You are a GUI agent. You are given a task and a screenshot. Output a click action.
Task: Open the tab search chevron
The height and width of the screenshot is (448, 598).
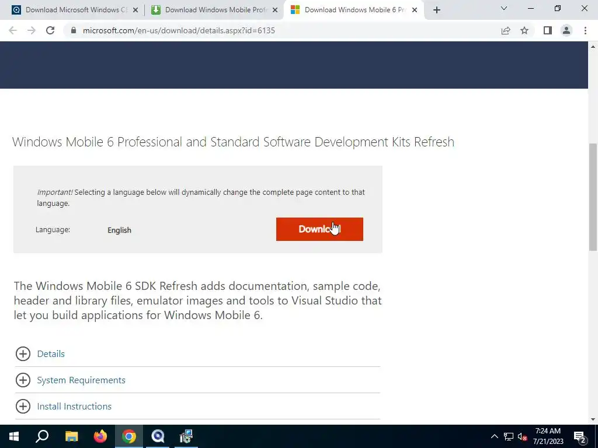tap(504, 8)
